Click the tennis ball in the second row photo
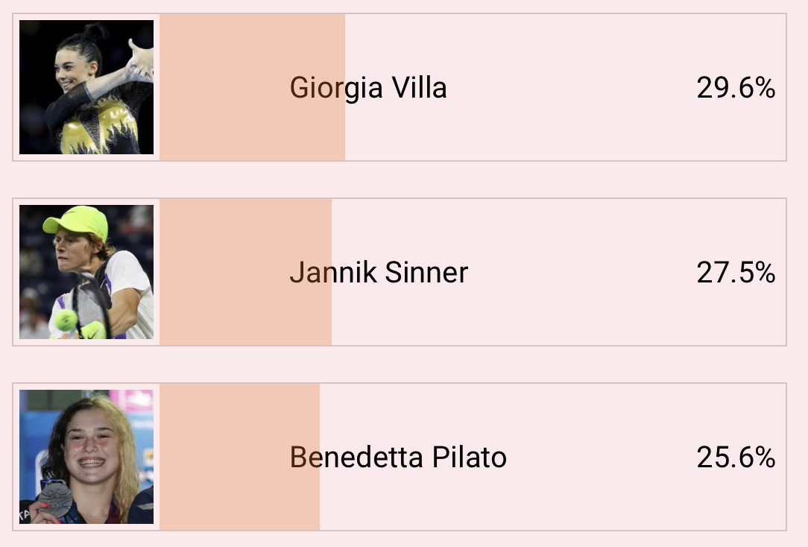This screenshot has width=808, height=547. pyautogui.click(x=66, y=320)
